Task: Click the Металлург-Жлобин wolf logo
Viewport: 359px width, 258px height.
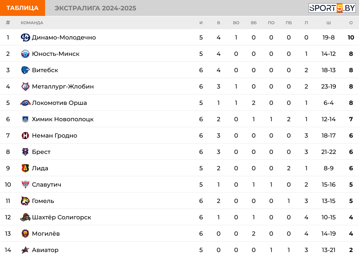Action: pyautogui.click(x=26, y=87)
